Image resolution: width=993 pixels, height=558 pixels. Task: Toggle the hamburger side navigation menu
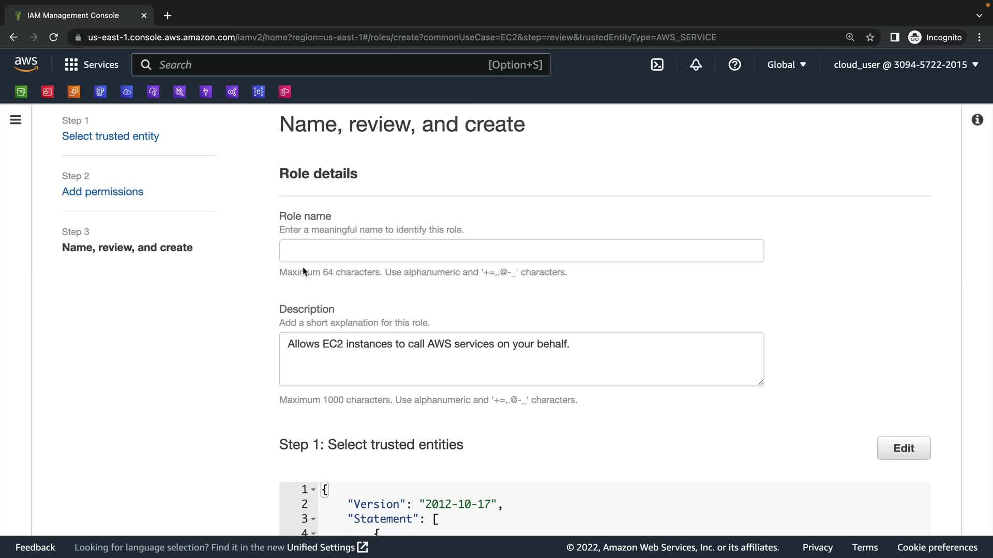point(16,120)
